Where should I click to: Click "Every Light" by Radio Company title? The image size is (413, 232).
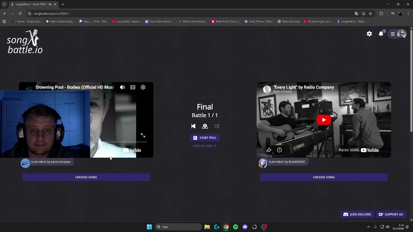click(304, 87)
